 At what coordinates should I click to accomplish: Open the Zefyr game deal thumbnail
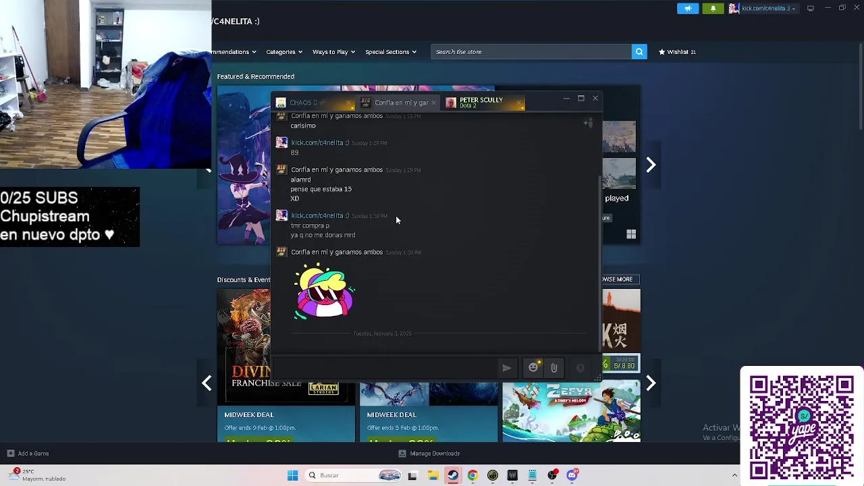[571, 411]
